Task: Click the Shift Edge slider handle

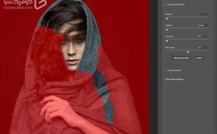Action: coord(188,52)
